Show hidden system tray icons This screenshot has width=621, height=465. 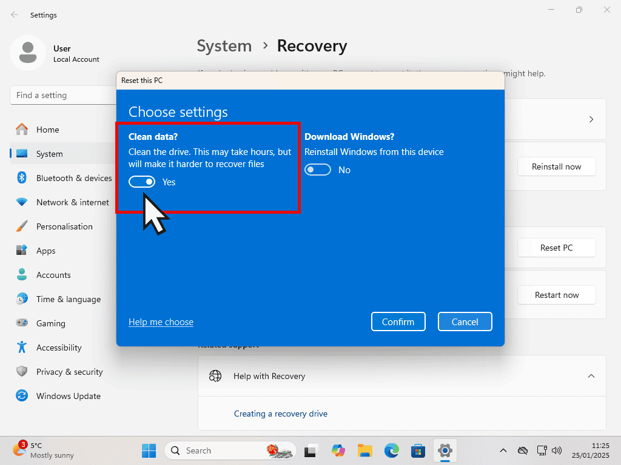click(503, 450)
